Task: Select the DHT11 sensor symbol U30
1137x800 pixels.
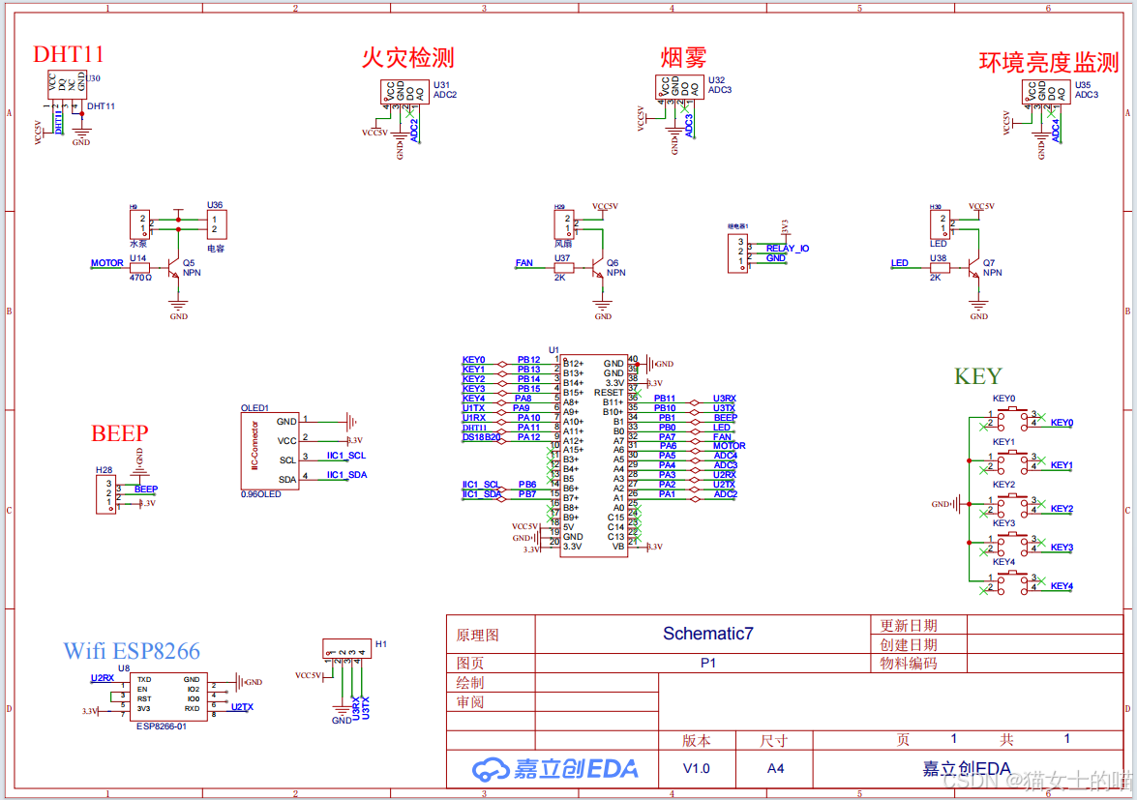Action: [x=67, y=85]
